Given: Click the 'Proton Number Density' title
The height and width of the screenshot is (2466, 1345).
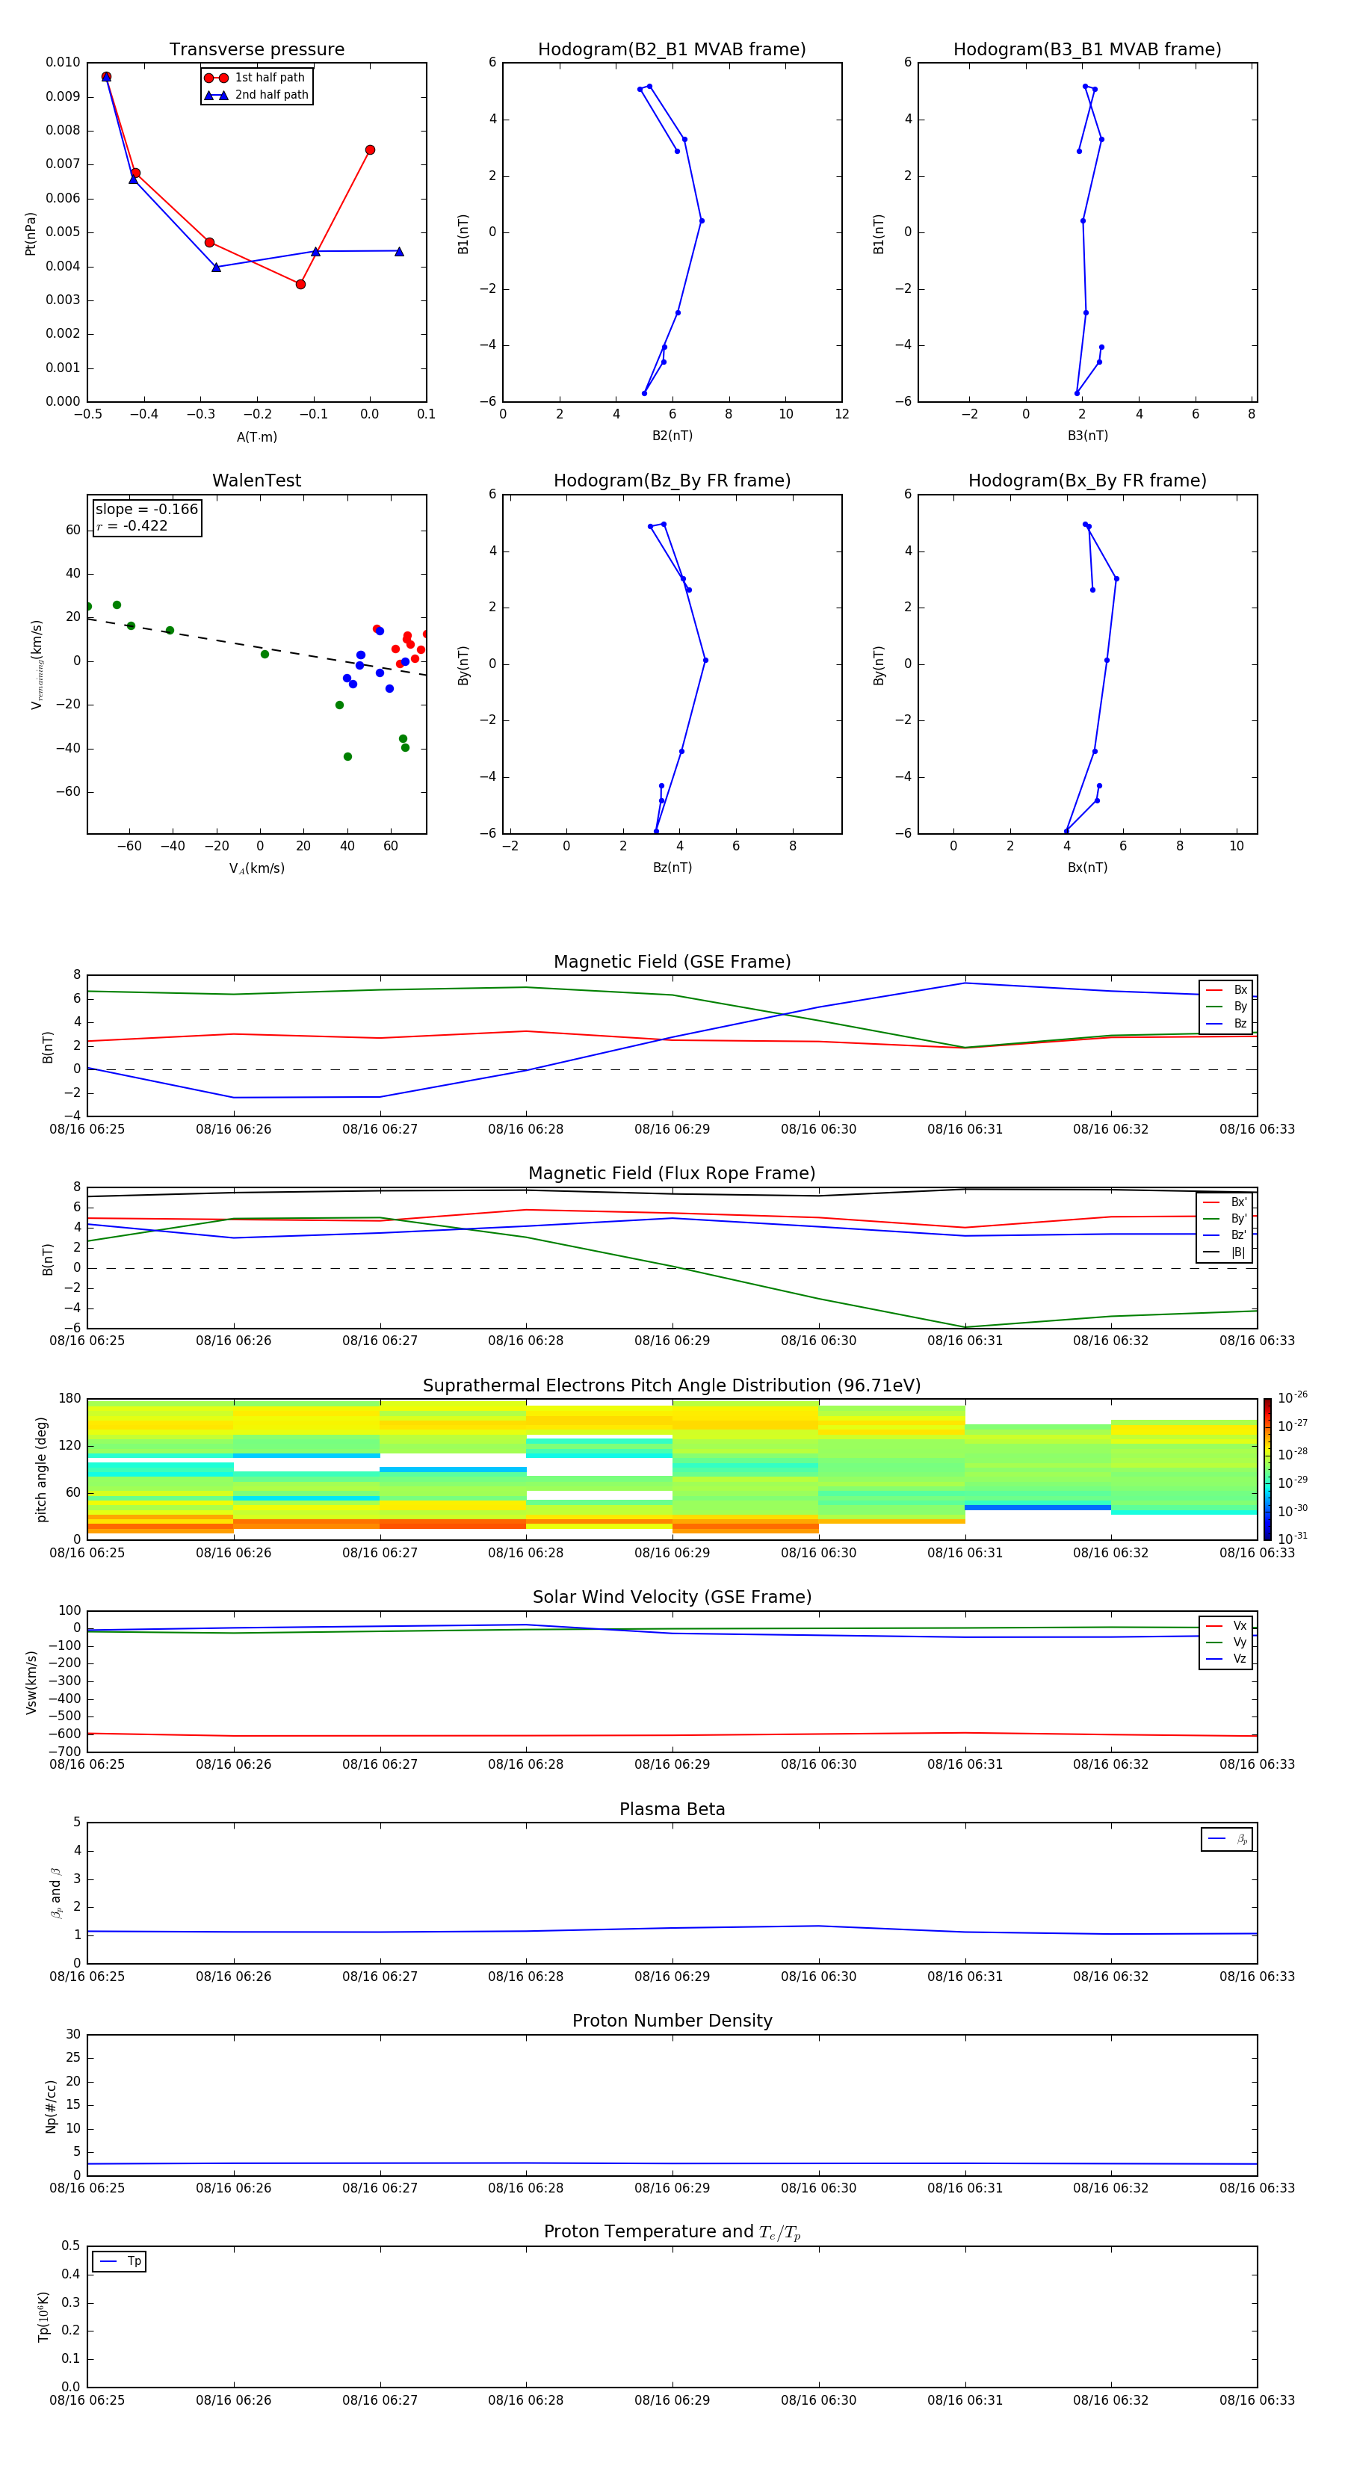Looking at the screenshot, I should click(672, 2021).
